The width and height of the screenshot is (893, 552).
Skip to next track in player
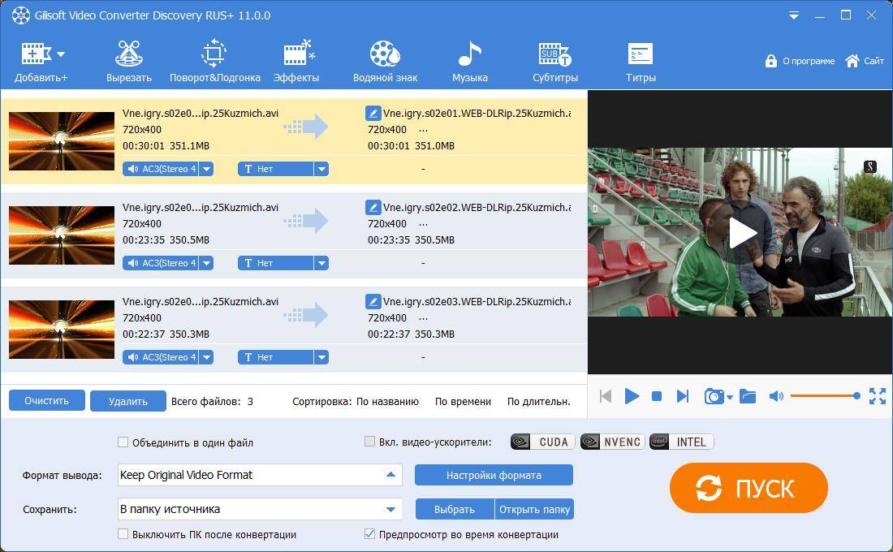[682, 396]
